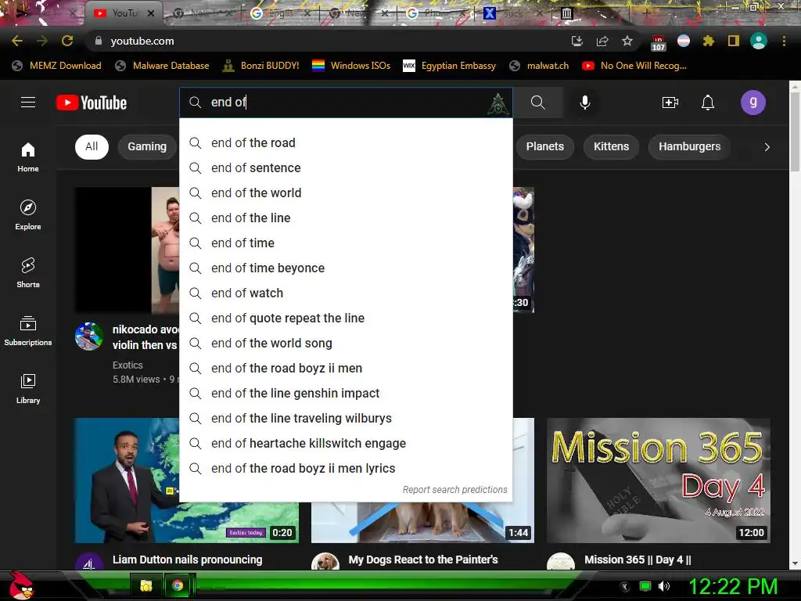Open Explore in the sidebar
This screenshot has width=801, height=601.
point(28,214)
